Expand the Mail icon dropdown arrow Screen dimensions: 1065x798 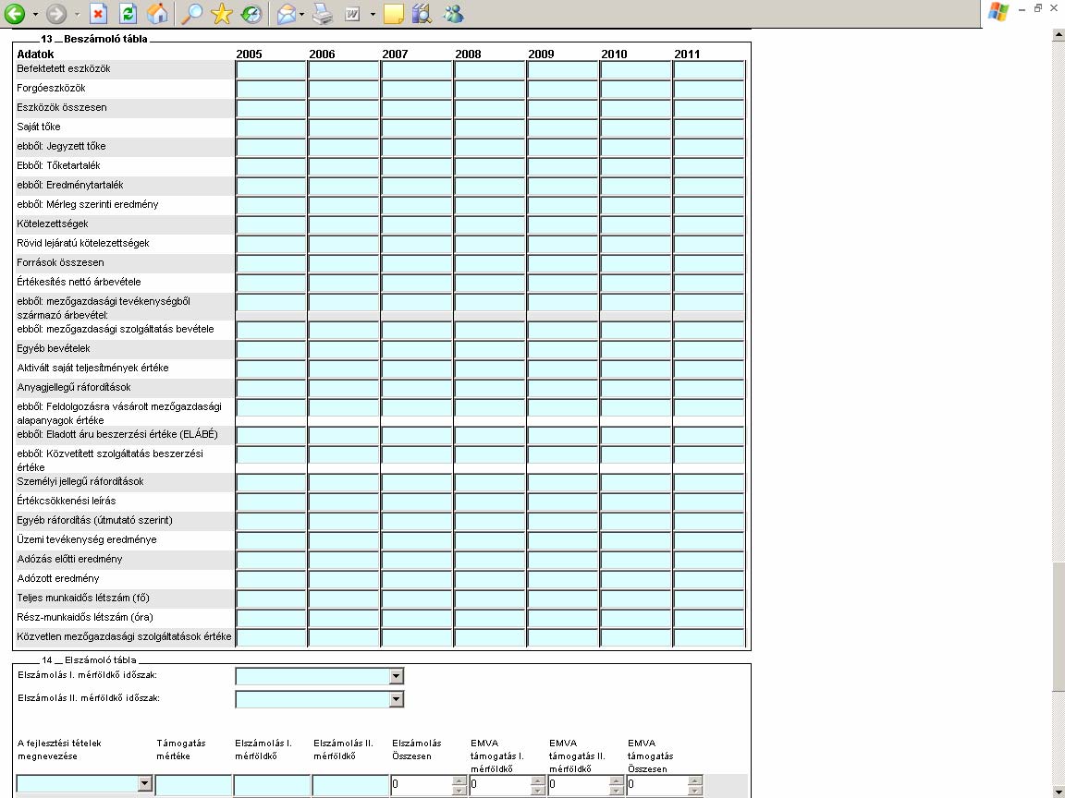click(x=301, y=14)
